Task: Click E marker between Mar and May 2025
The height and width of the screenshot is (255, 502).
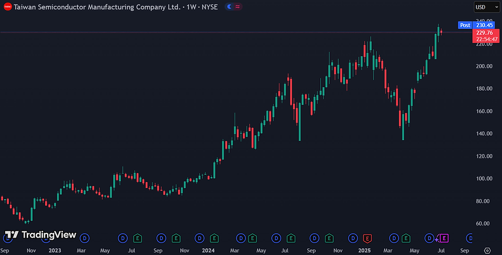Action: click(406, 238)
